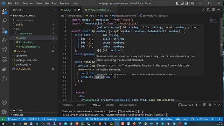Click master branch in status bar
This screenshot has height=126, width=224.
coord(14,119)
